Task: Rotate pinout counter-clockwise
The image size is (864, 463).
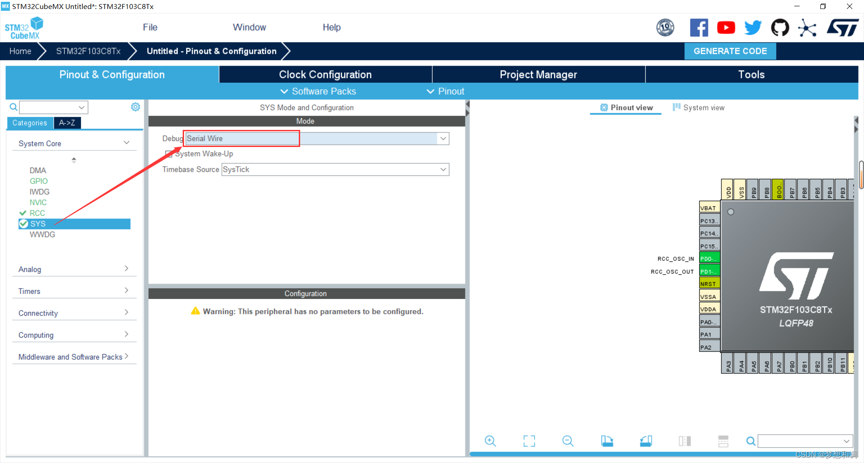Action: pos(646,441)
